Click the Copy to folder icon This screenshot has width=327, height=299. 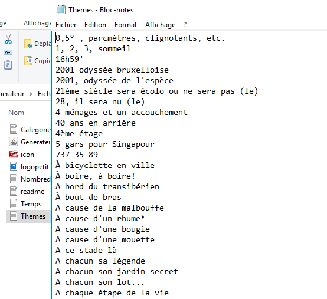[x=28, y=61]
